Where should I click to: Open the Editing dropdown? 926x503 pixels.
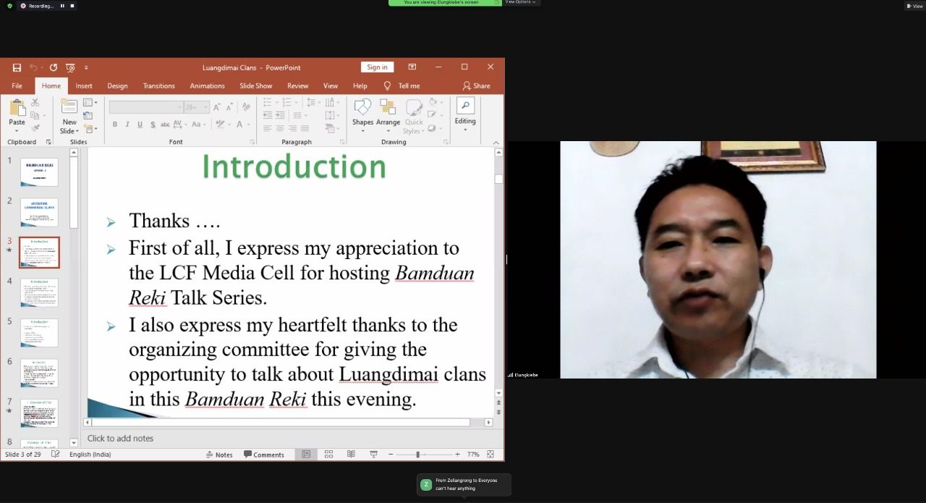click(465, 114)
